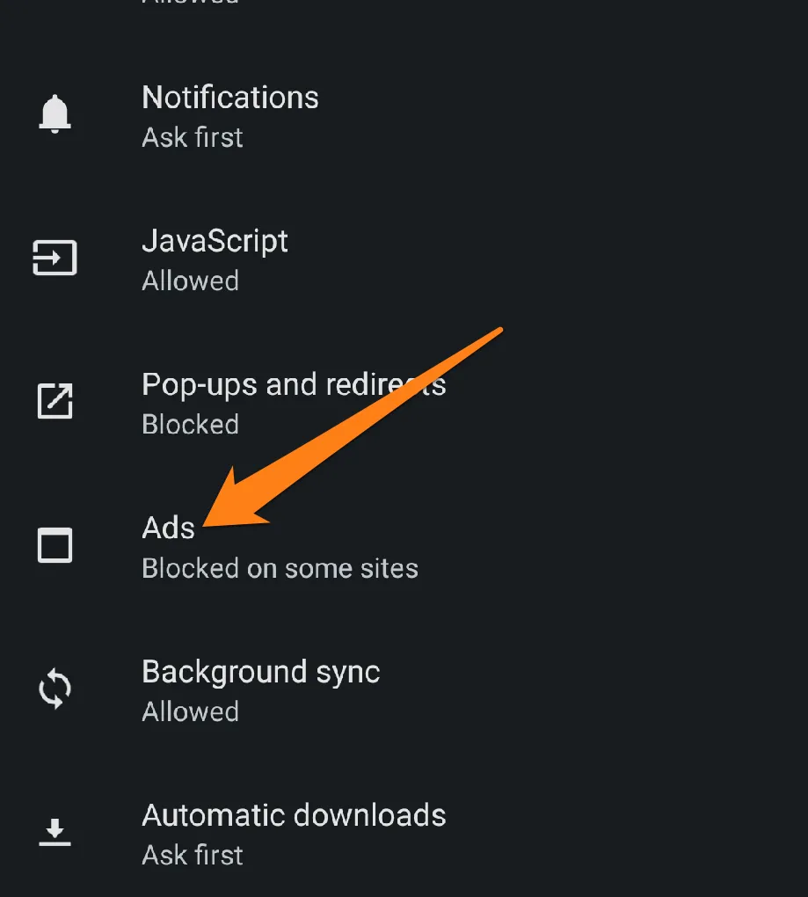Select 'Ask first' under Notifications
The width and height of the screenshot is (808, 897).
193,137
